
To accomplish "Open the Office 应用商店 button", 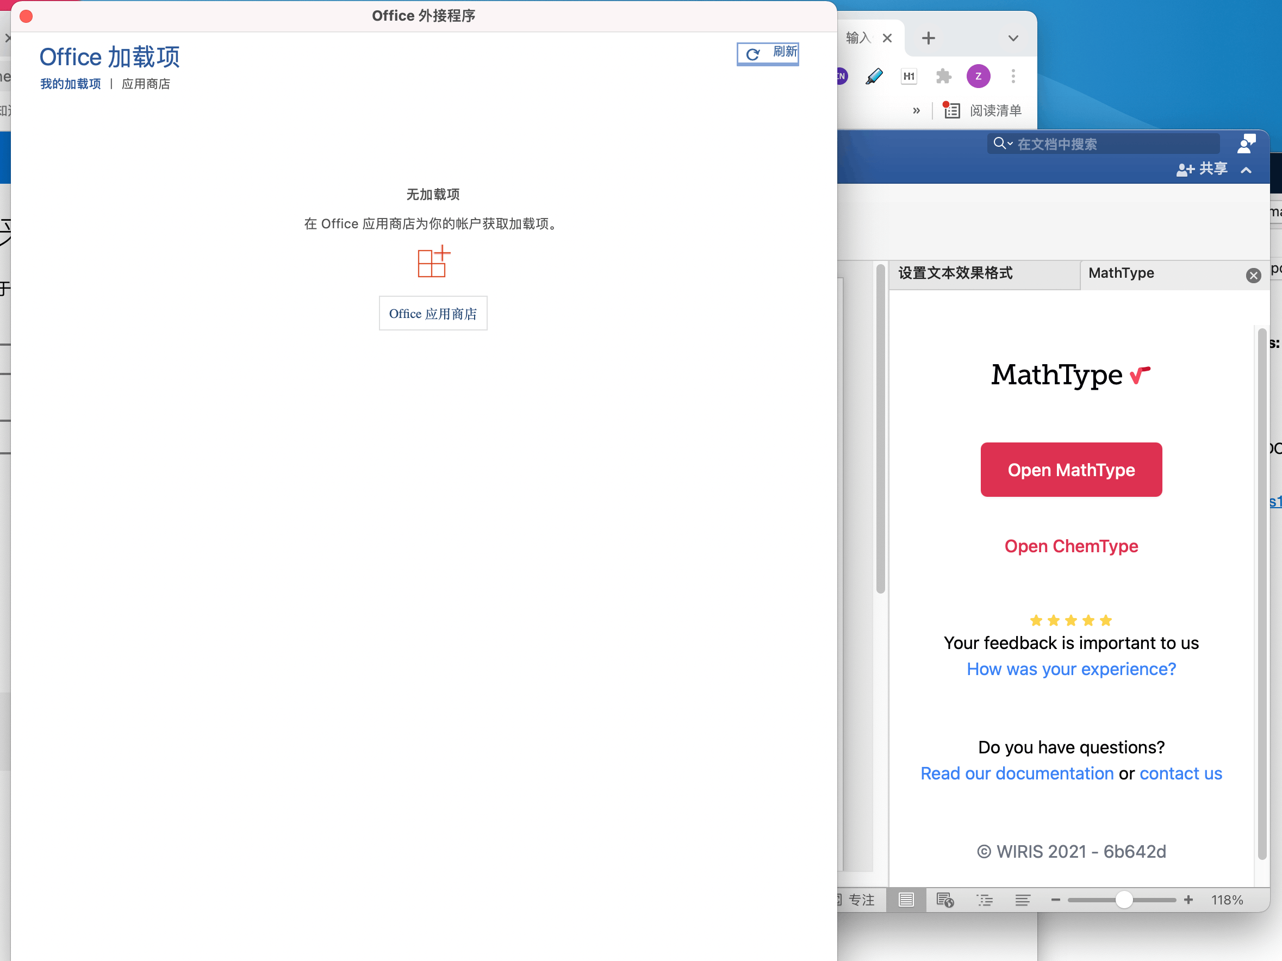I will coord(433,314).
